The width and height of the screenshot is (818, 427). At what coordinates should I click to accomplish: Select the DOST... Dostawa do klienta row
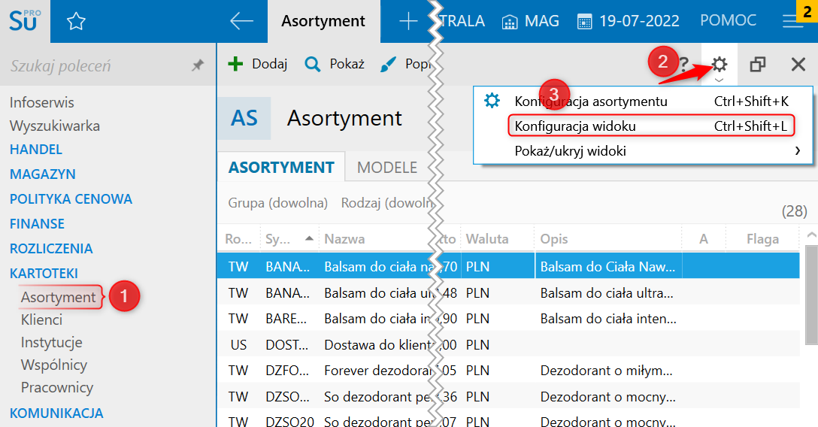tap(508, 344)
